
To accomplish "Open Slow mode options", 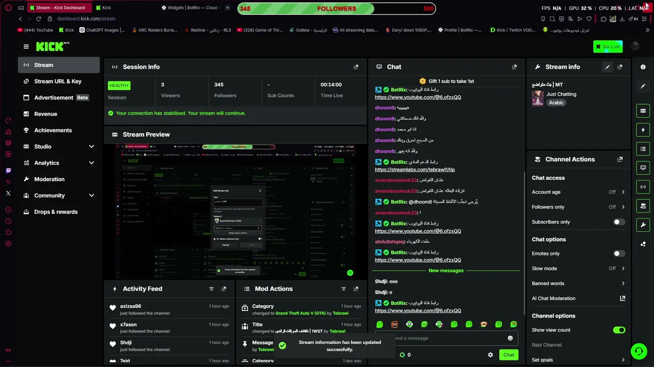I will click(578, 269).
